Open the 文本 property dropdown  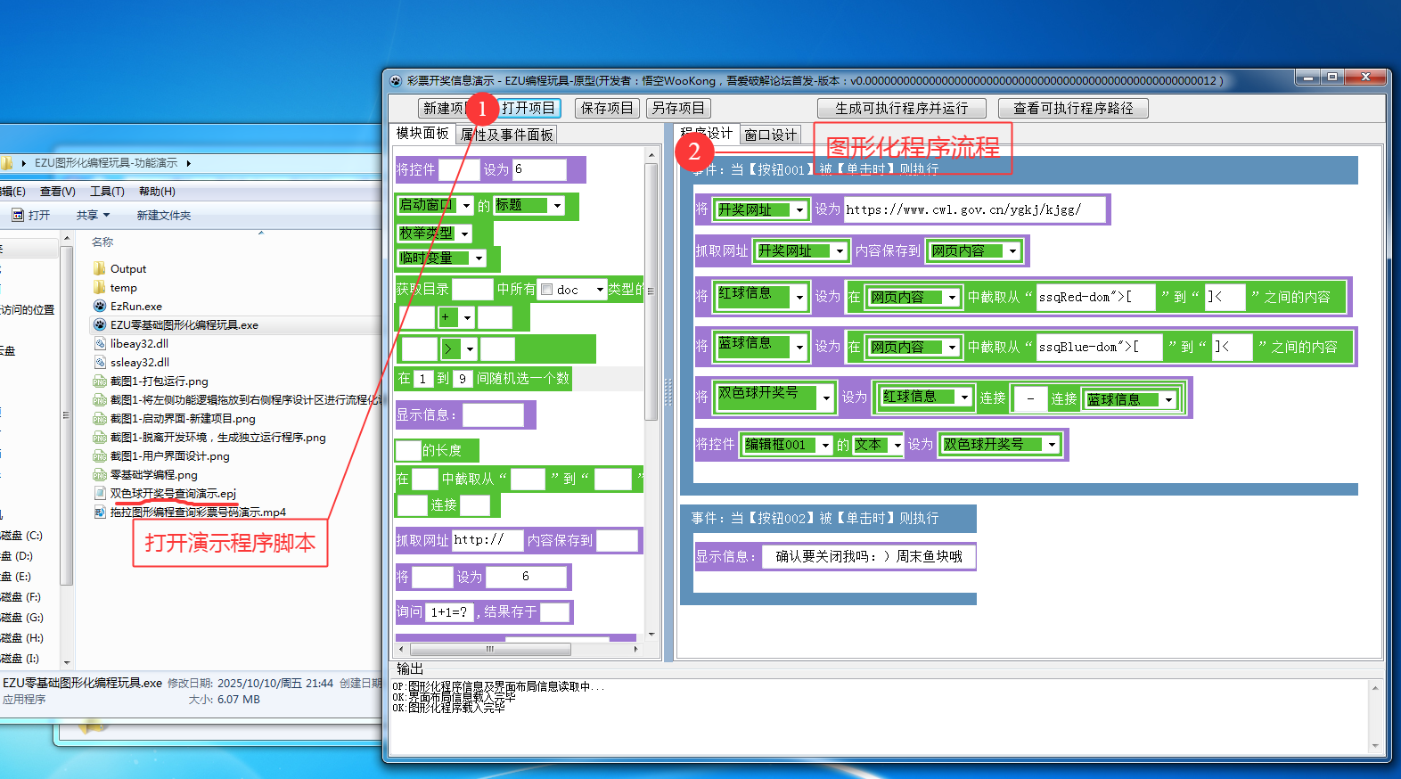point(897,445)
